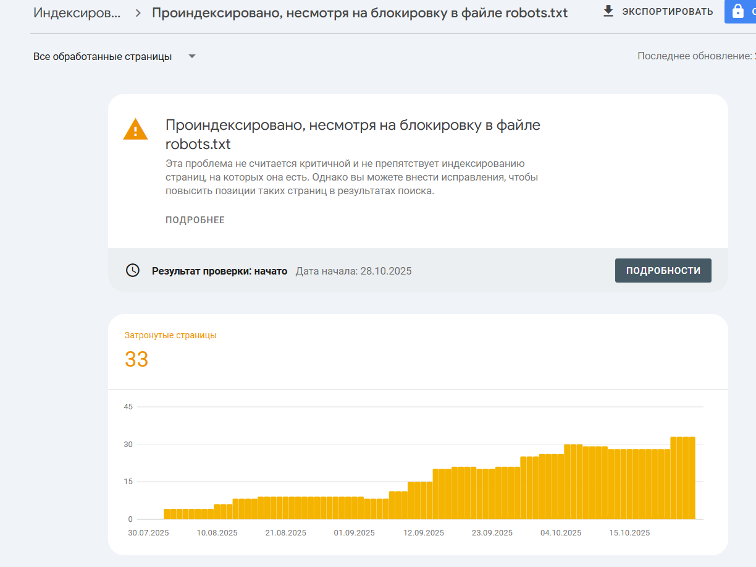This screenshot has height=567, width=756.
Task: Click the 21.08.2025 axis date
Action: (x=286, y=533)
